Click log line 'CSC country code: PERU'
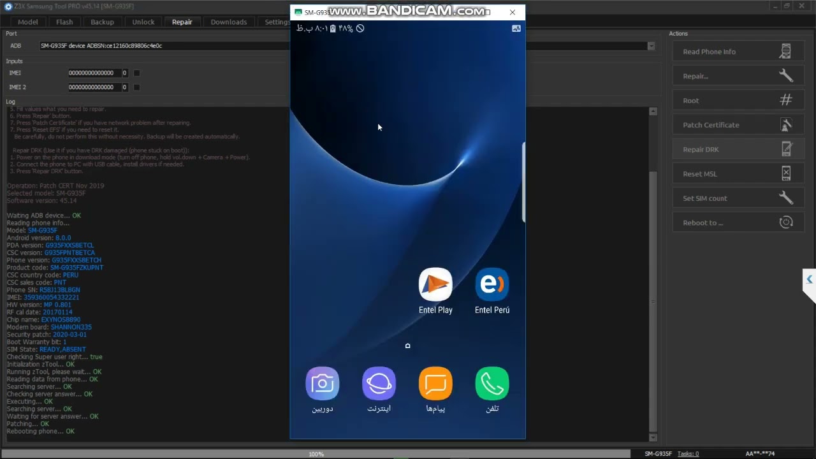This screenshot has width=816, height=459. click(43, 275)
